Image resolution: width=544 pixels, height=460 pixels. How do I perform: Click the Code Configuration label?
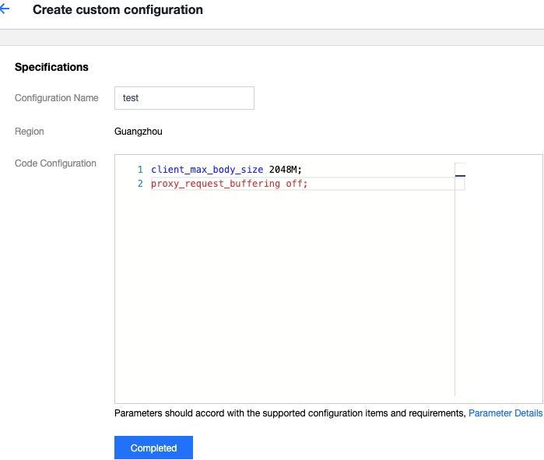(x=55, y=163)
